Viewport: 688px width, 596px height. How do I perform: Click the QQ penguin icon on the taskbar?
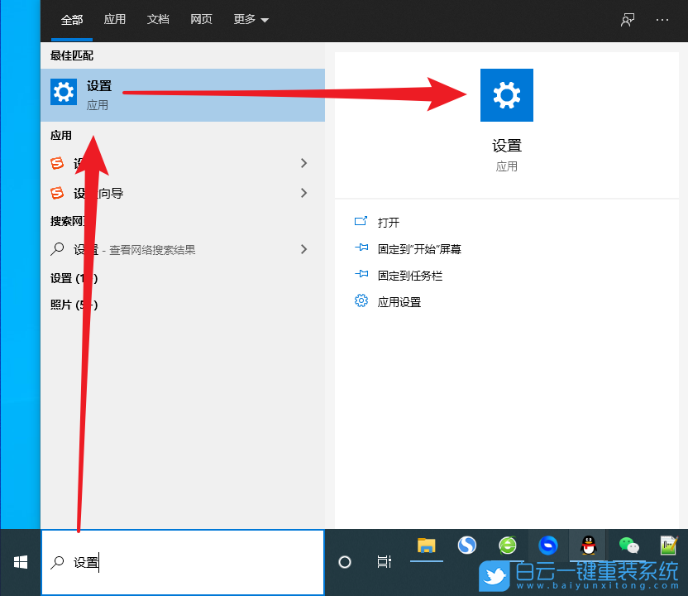point(589,546)
